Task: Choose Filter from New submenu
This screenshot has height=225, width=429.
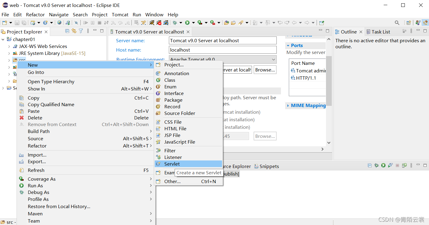Action: point(189,151)
